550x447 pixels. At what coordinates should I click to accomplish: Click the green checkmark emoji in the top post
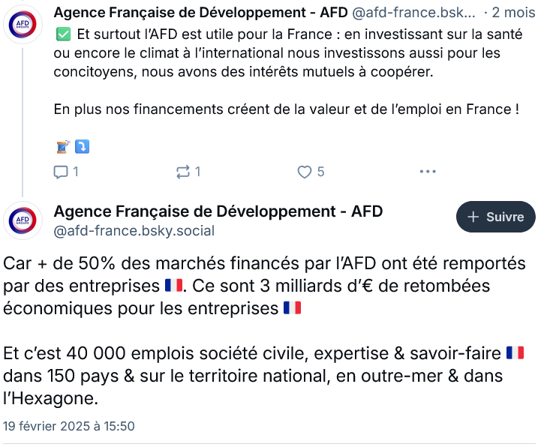click(63, 34)
